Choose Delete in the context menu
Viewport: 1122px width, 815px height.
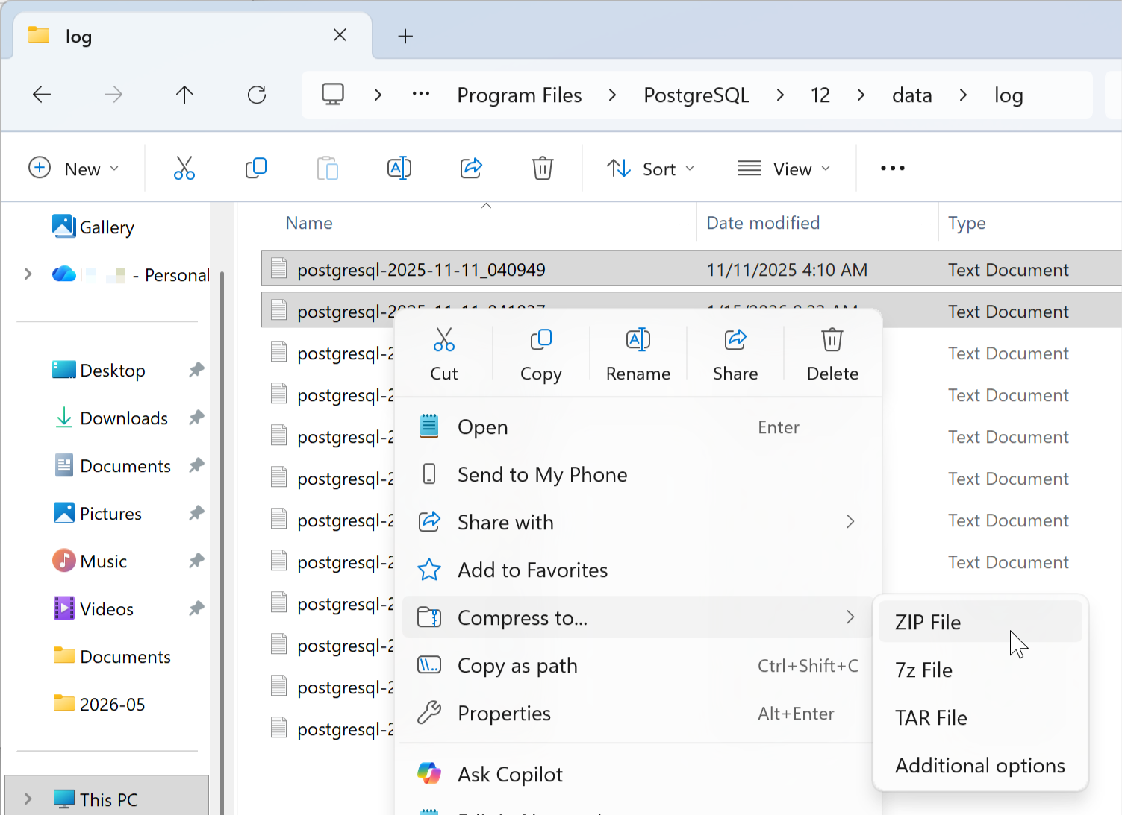pos(832,354)
